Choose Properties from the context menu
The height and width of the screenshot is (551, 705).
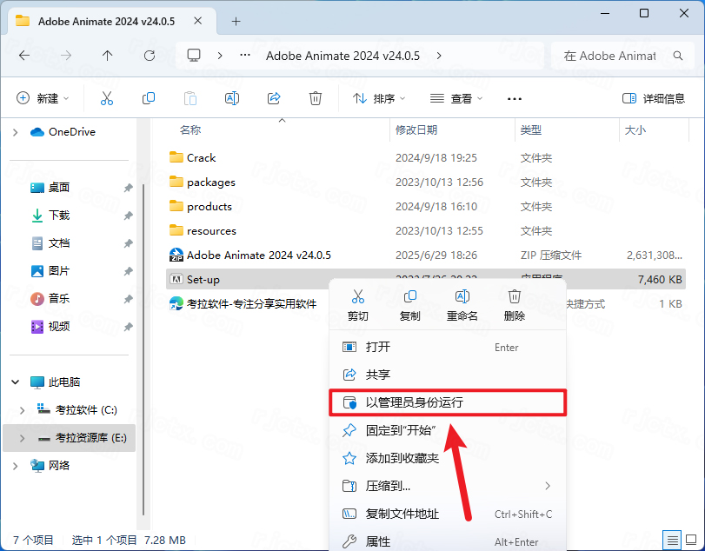(378, 541)
